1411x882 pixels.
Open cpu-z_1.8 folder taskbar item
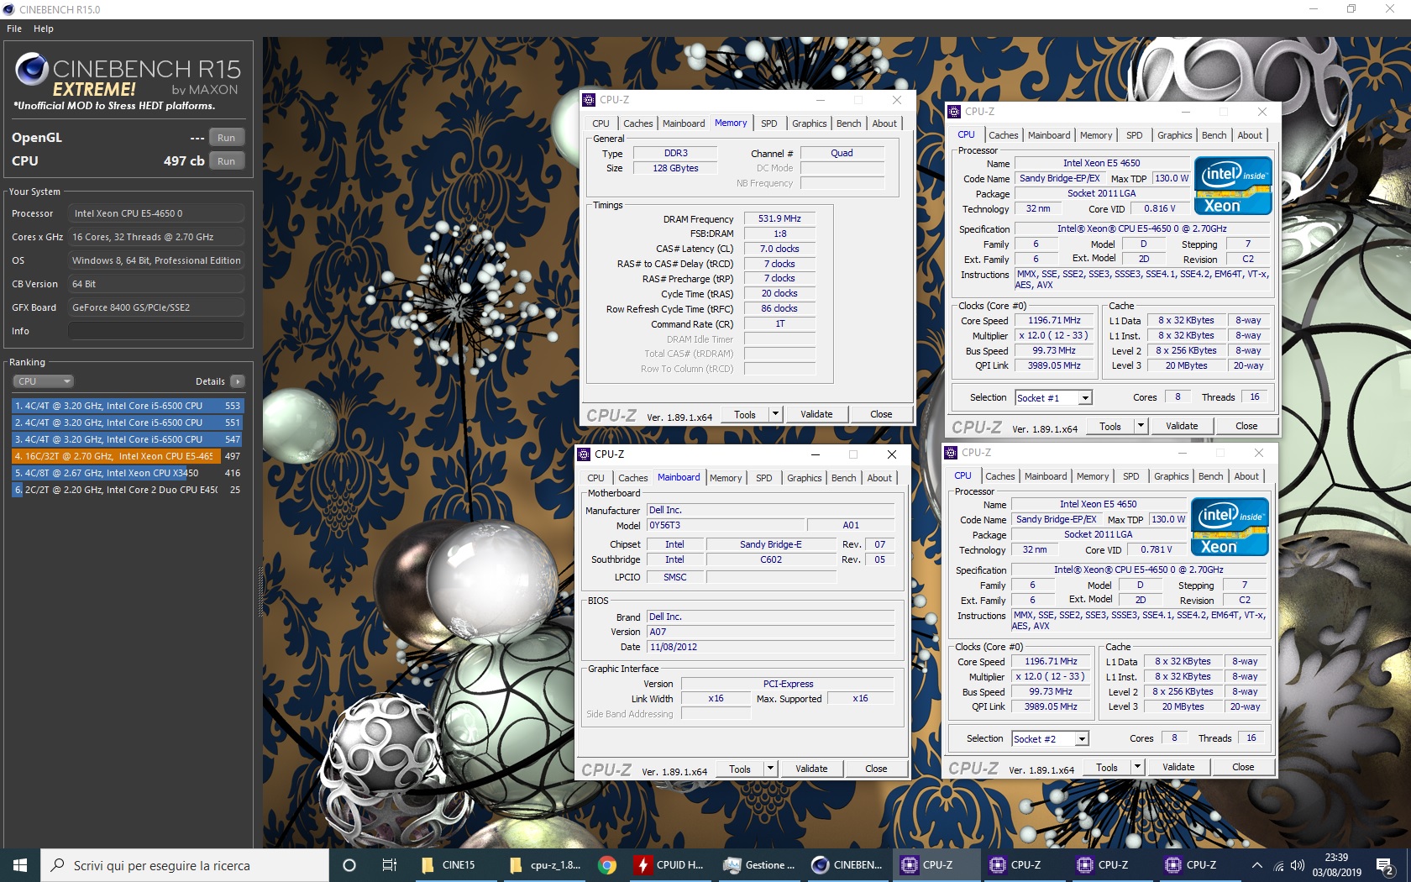click(x=545, y=865)
